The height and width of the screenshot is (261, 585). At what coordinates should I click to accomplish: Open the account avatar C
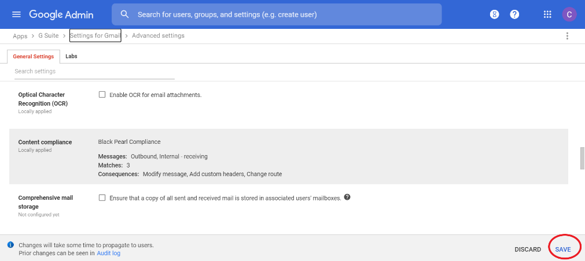(569, 14)
